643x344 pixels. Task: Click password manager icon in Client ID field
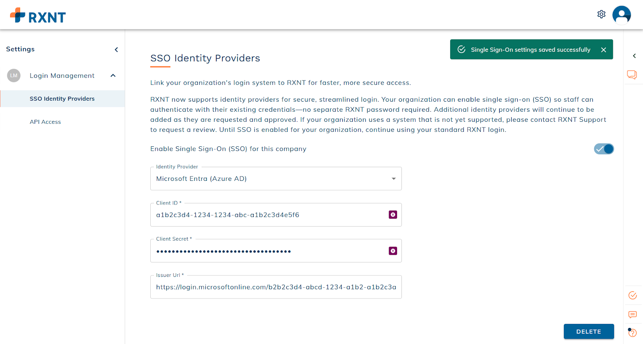click(x=393, y=215)
